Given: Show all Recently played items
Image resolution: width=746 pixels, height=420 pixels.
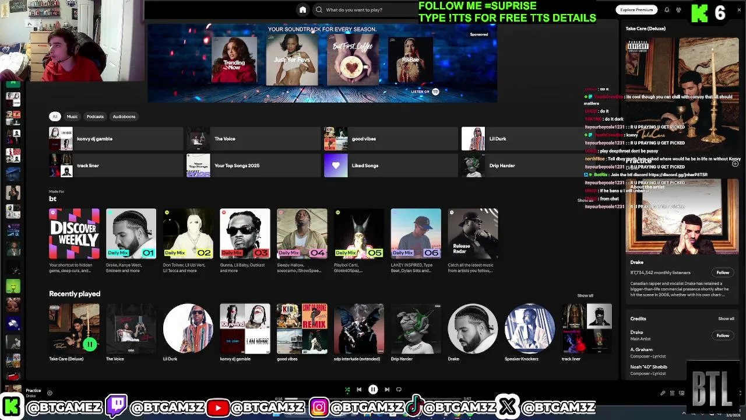Looking at the screenshot, I should pos(585,296).
